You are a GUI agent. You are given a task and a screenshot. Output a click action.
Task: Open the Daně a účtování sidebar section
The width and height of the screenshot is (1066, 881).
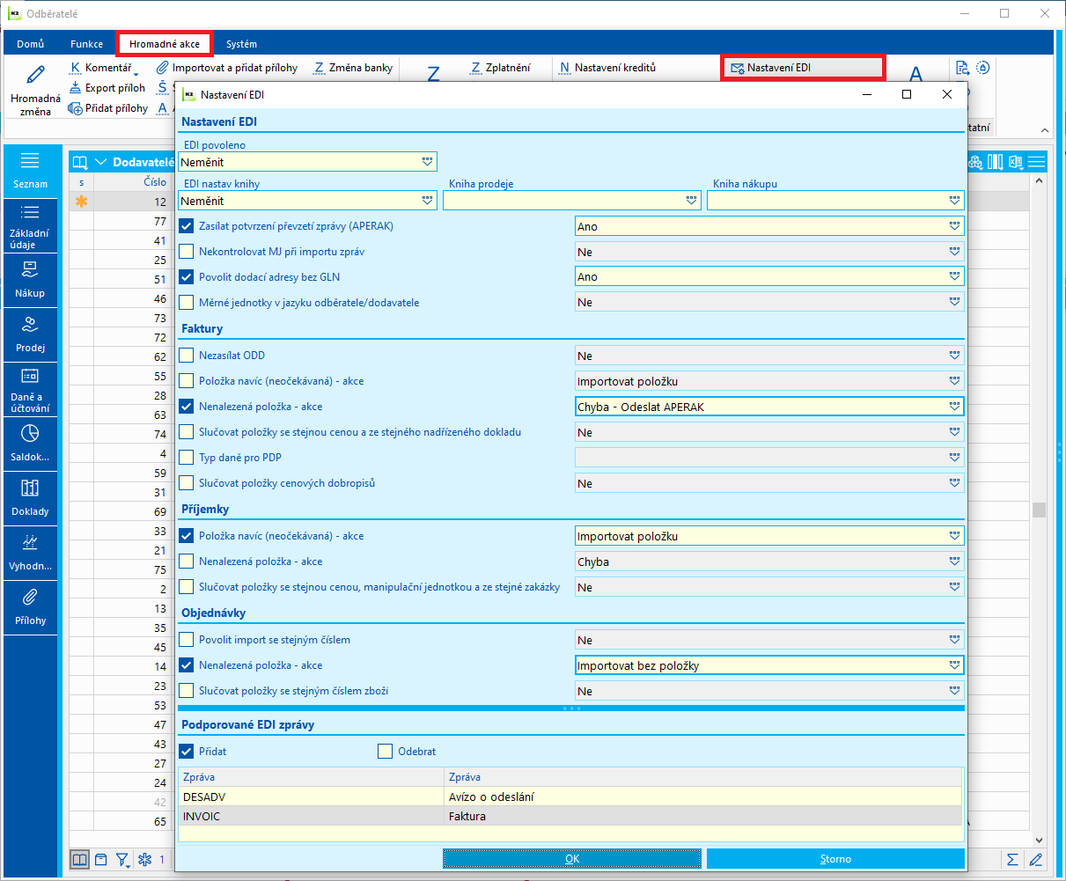point(31,389)
